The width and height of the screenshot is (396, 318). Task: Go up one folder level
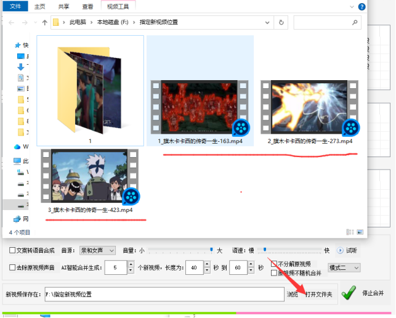pos(45,23)
